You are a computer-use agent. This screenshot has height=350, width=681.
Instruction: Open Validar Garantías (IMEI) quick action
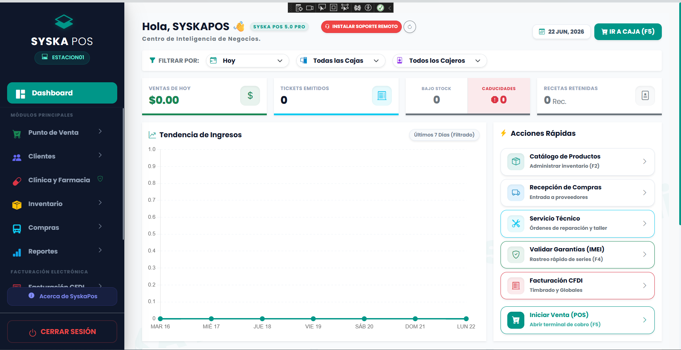(577, 255)
